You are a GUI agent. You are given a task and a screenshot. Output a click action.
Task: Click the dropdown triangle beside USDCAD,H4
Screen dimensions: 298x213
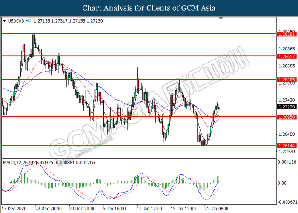(x=4, y=20)
